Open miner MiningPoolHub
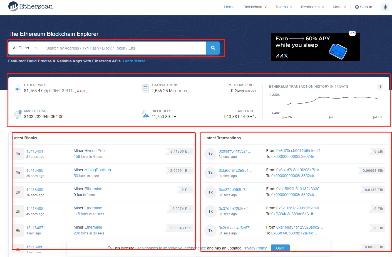Screen dimensions: 392x257 click(x=98, y=170)
